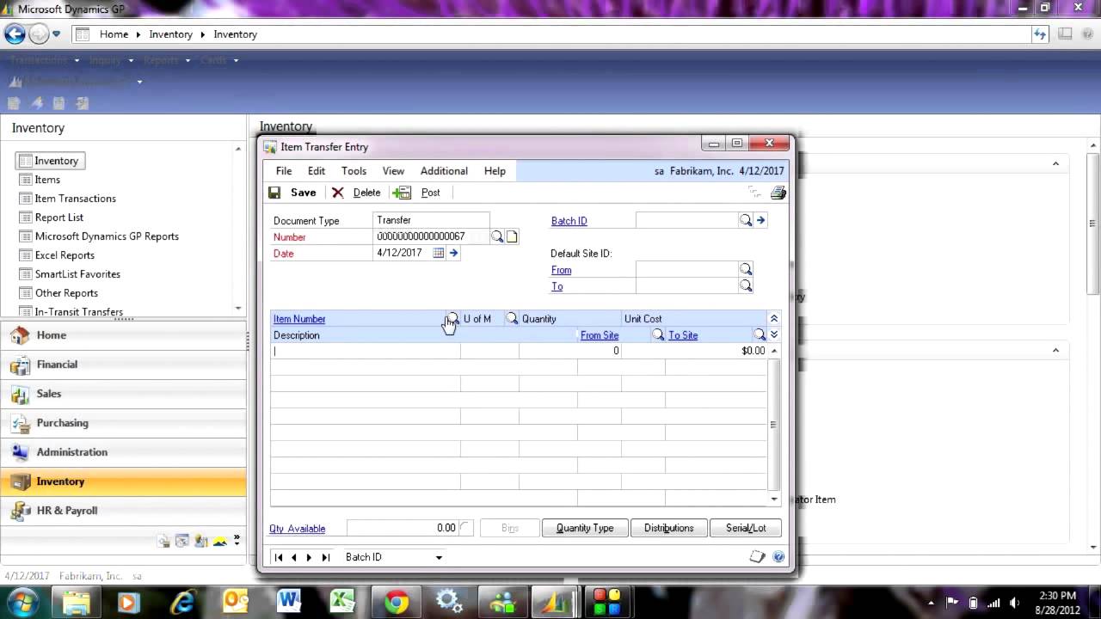The image size is (1101, 619).
Task: Click the Distributions button
Action: 668,528
